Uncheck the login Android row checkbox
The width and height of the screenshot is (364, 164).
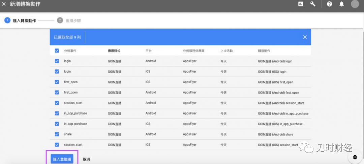(x=57, y=61)
